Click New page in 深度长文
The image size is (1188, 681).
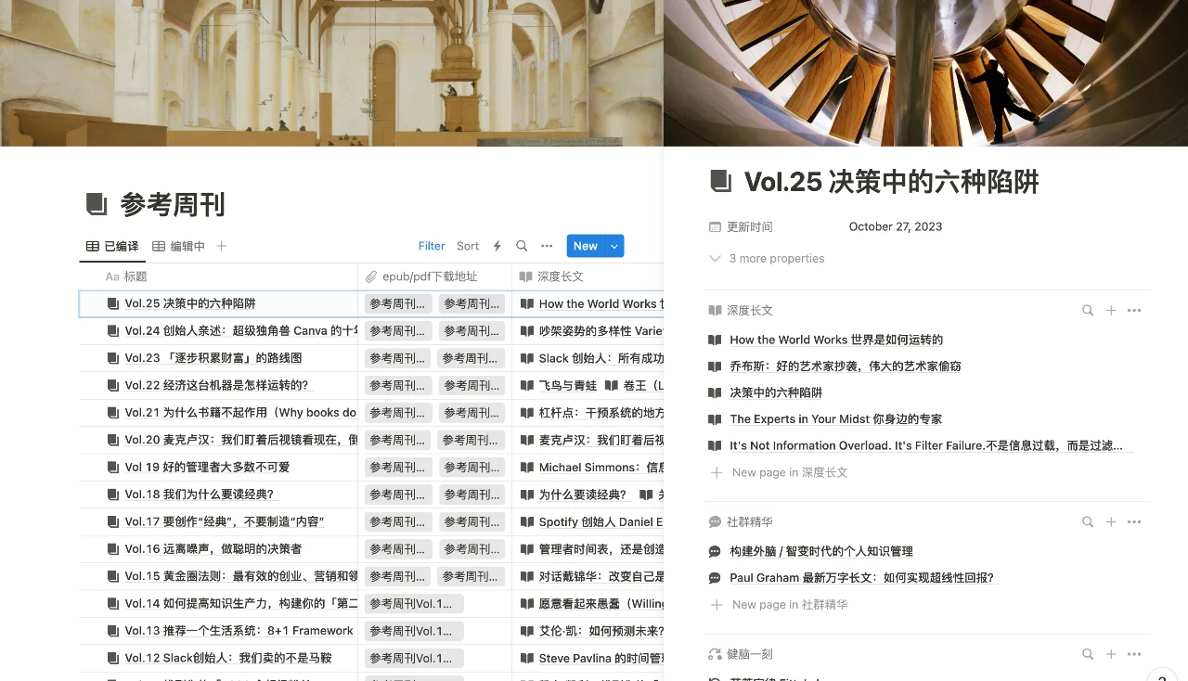[x=789, y=472]
